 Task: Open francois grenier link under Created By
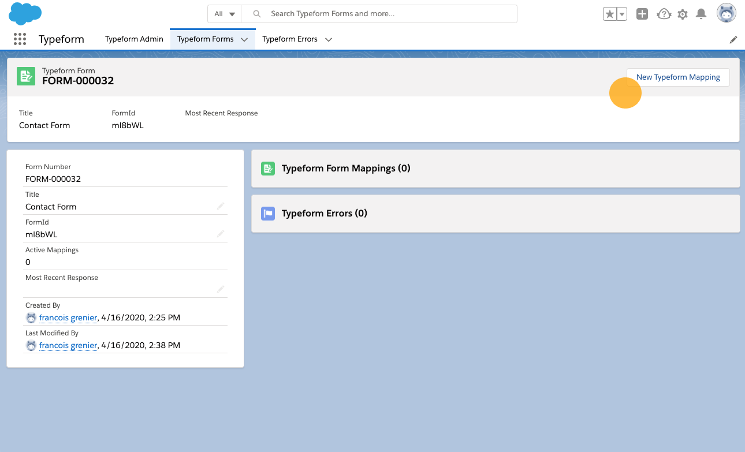(68, 317)
